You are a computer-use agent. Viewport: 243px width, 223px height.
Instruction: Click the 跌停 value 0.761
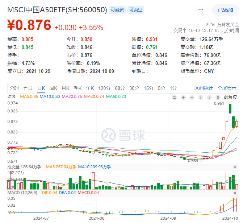(x=152, y=47)
